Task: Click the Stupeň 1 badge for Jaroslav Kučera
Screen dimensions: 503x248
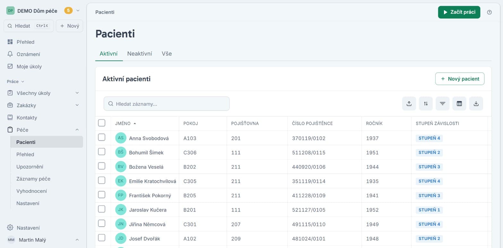Action: click(429, 210)
